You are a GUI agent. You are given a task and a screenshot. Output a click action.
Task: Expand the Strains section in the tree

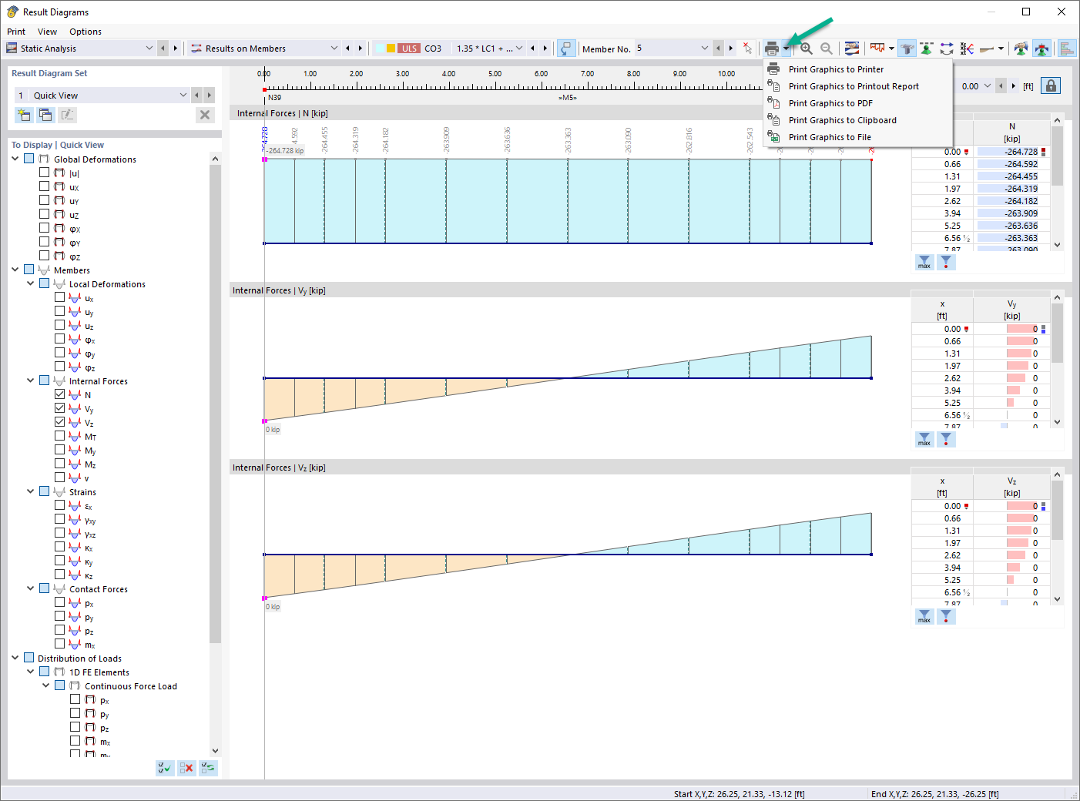click(x=30, y=491)
